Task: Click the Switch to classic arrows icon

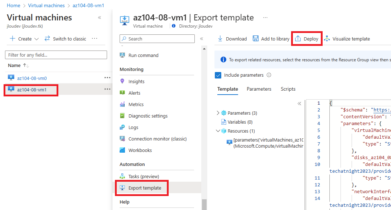Action: [x=47, y=38]
